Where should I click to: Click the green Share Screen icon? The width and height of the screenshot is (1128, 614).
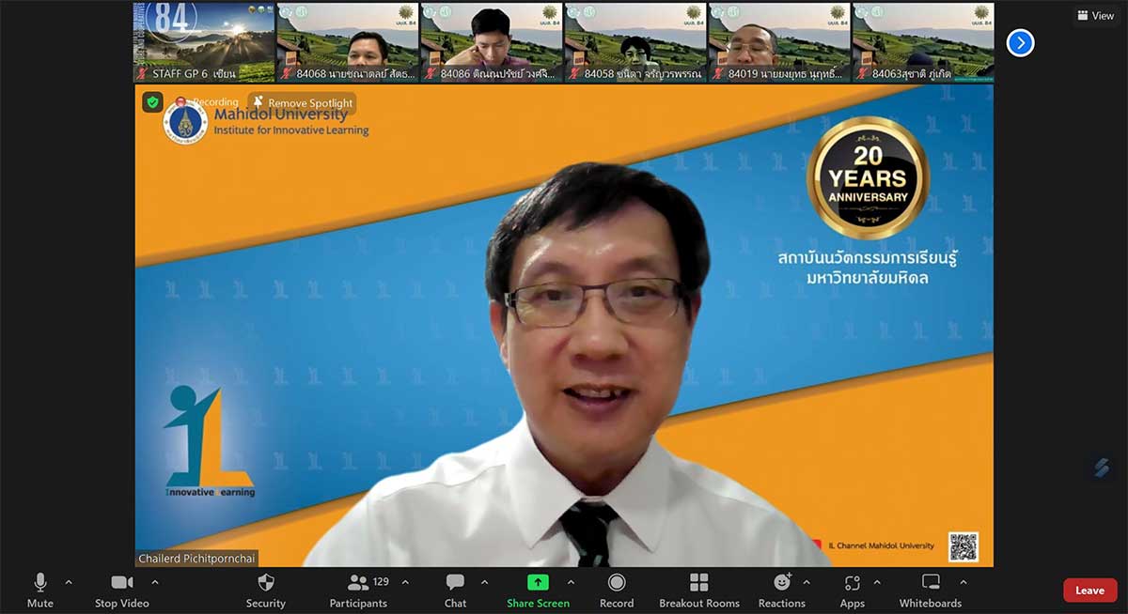tap(538, 583)
